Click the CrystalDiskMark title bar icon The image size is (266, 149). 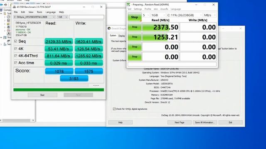[128, 5]
